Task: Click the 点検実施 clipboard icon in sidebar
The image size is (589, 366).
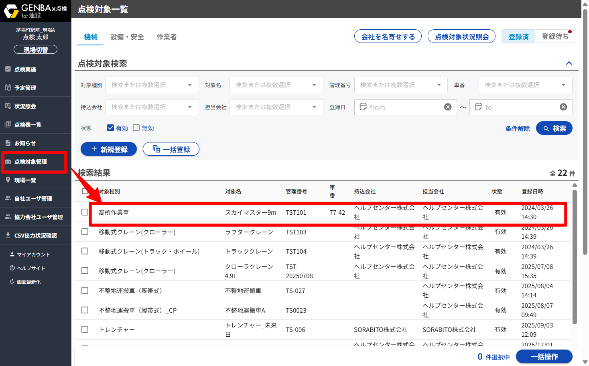Action: tap(8, 69)
